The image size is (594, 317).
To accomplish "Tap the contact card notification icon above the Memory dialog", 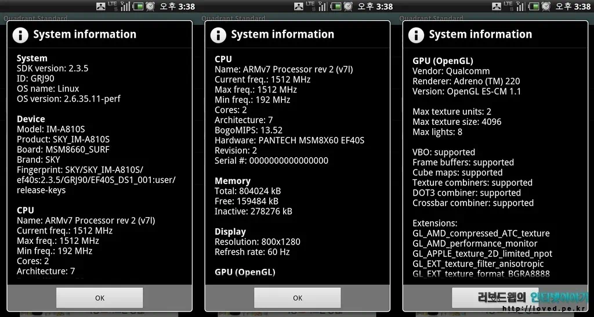I will coord(299,6).
